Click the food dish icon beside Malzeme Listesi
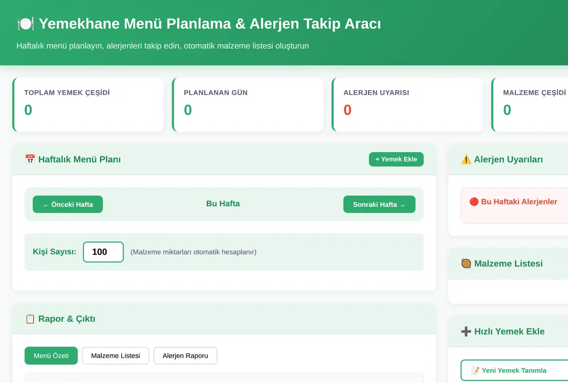This screenshot has height=383, width=568. pyautogui.click(x=466, y=264)
